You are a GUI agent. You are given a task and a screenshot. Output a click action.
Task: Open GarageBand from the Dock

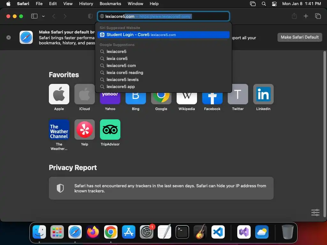(200, 232)
